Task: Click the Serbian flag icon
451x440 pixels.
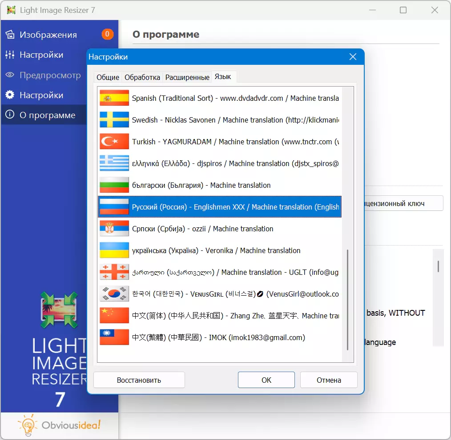Action: tap(114, 229)
